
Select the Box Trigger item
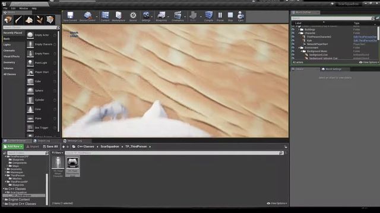41,128
